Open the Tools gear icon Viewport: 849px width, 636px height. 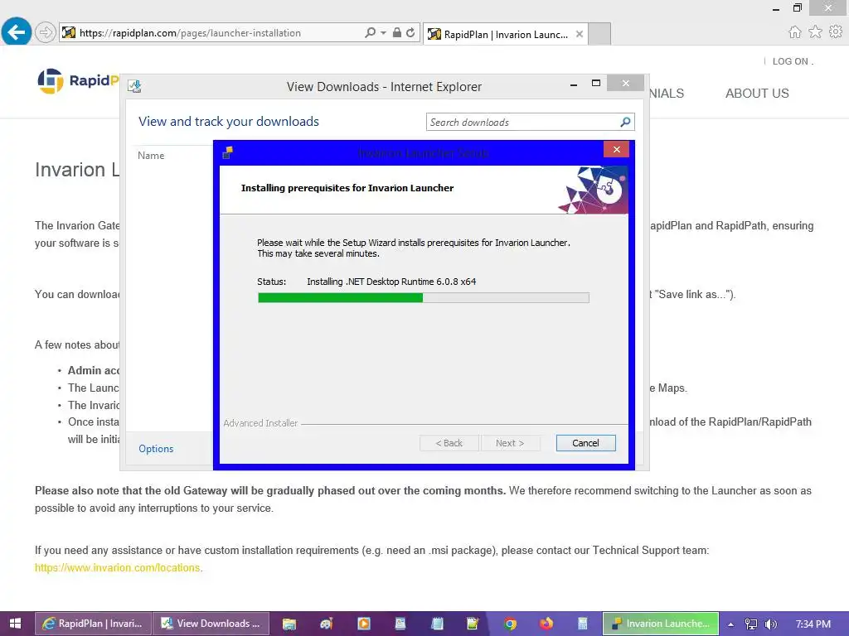tap(836, 32)
